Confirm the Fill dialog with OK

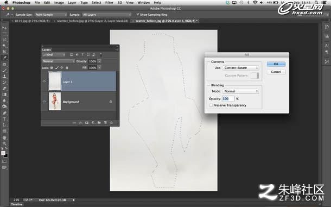point(276,64)
